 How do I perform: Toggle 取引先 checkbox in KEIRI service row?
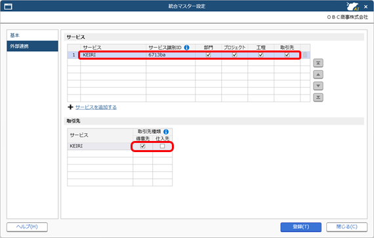pyautogui.click(x=287, y=54)
